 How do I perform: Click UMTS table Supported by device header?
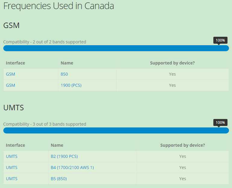(182, 145)
